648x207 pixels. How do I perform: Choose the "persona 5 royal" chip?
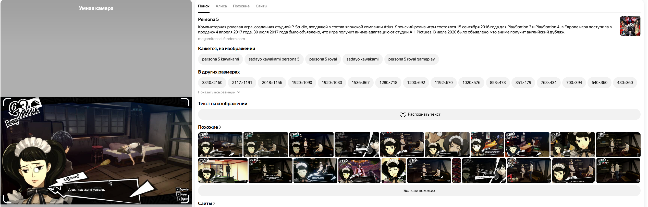coord(323,59)
